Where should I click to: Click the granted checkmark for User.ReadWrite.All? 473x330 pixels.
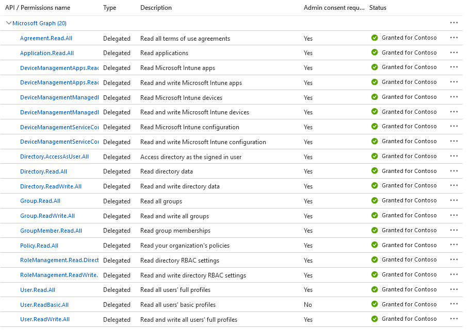point(374,319)
